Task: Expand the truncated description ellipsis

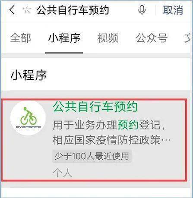Action: point(166,140)
